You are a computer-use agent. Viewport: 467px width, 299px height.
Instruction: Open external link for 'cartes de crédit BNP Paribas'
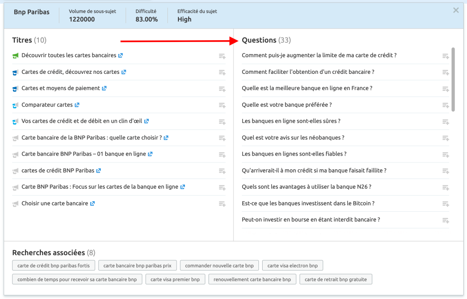tap(98, 171)
